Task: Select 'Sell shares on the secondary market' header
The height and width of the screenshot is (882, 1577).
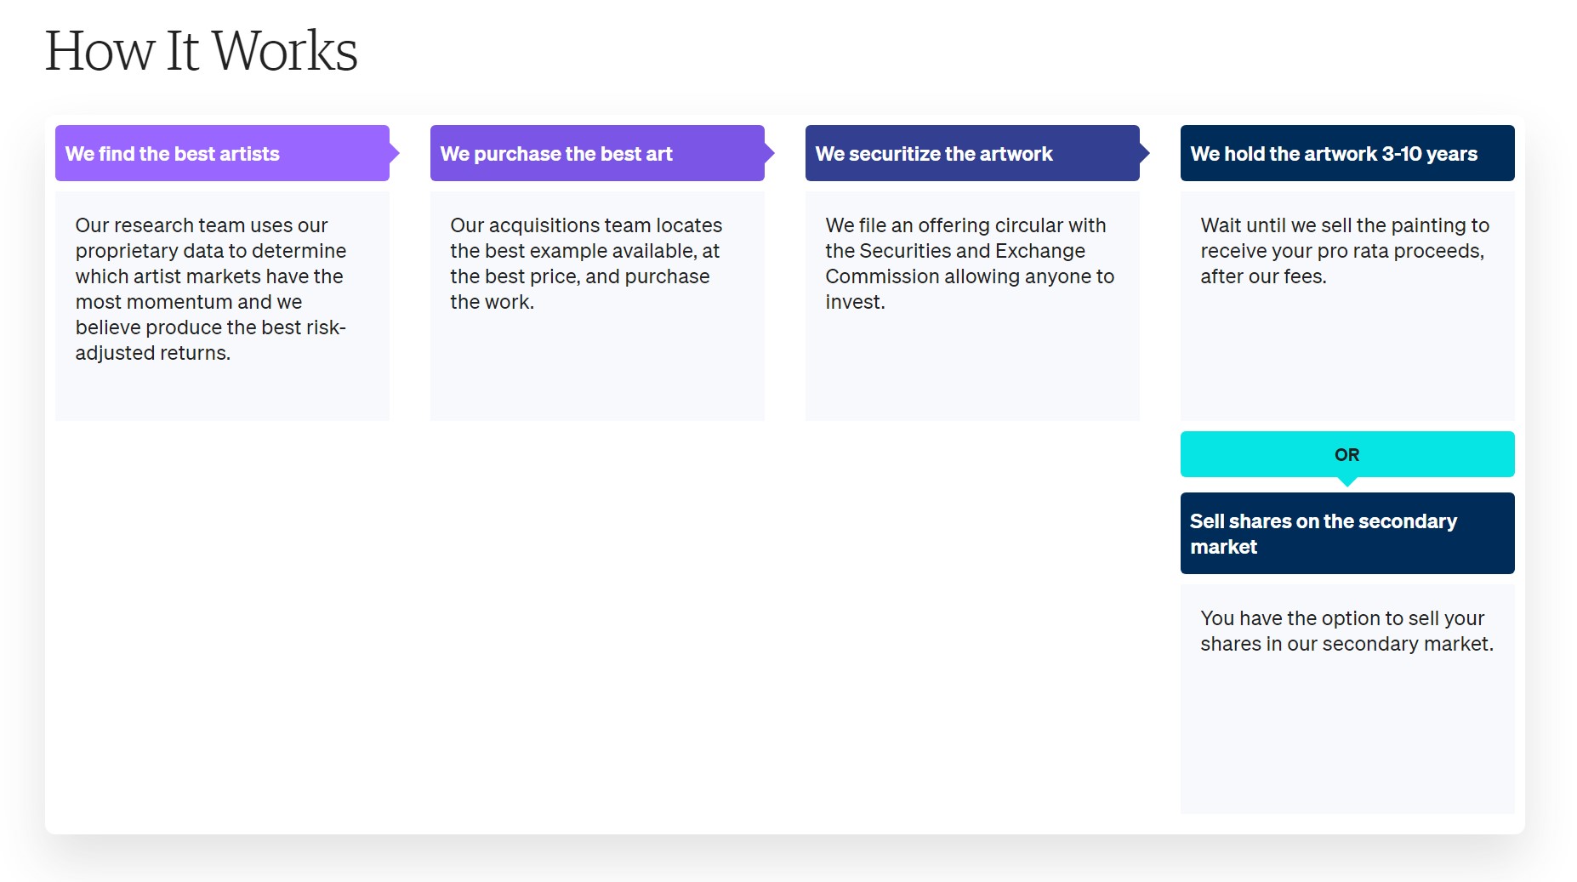Action: click(x=1347, y=533)
